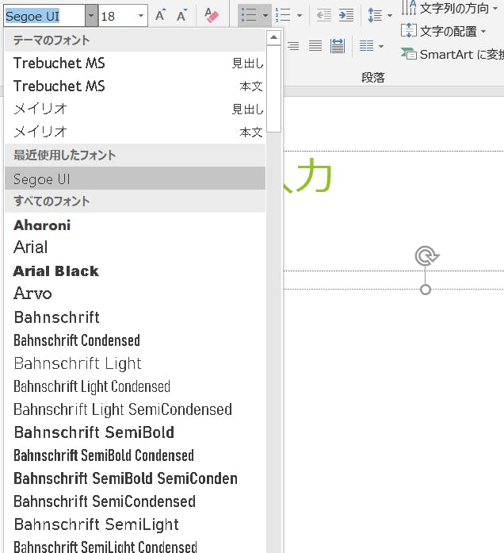Click the numbered list icon

coord(283,16)
